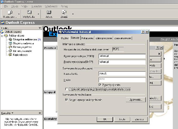Open the Wyślij/Odbierz dropdown arrow
The height and width of the screenshot is (129, 178).
pos(38,14)
